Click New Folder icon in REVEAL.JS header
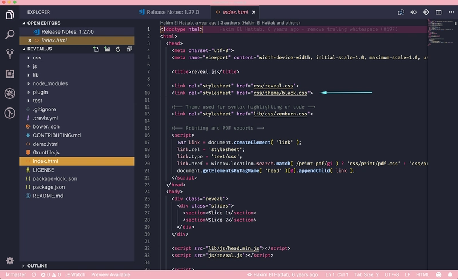 tap(107, 49)
